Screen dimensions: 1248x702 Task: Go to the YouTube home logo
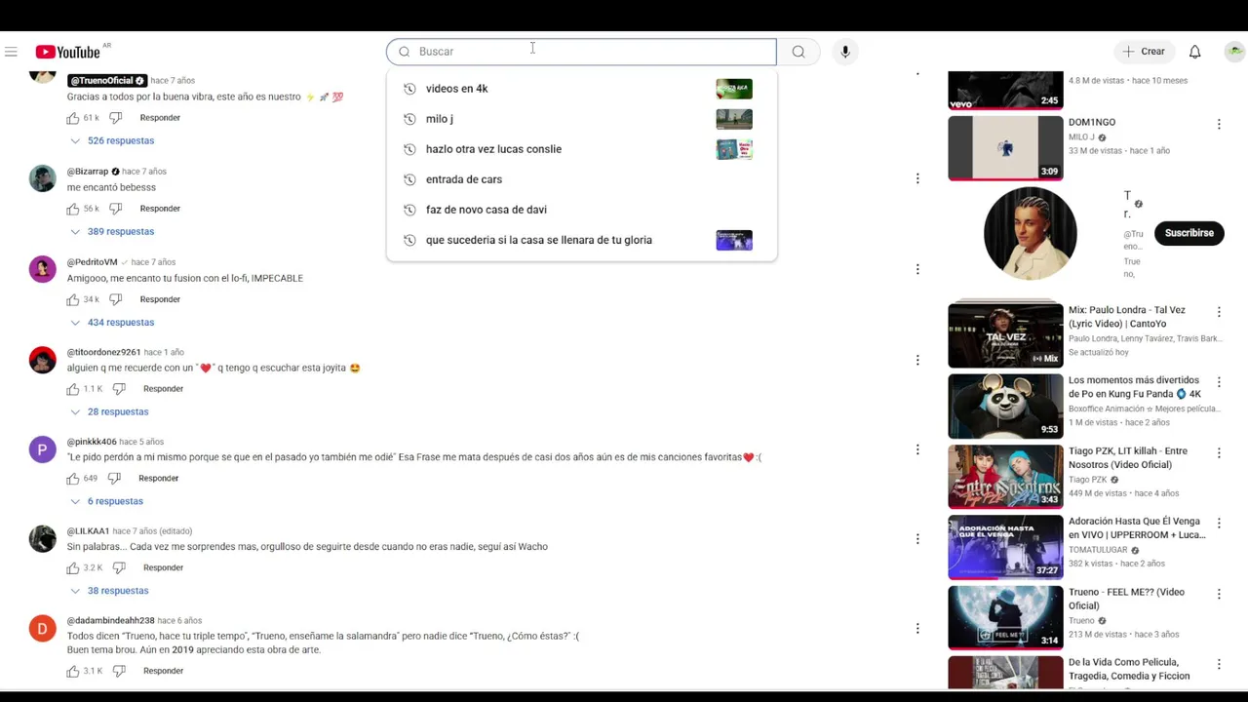(67, 52)
